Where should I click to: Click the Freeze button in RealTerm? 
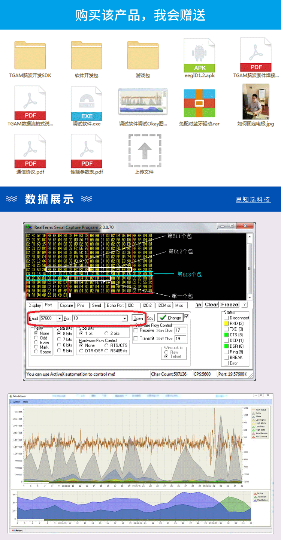pyautogui.click(x=230, y=305)
